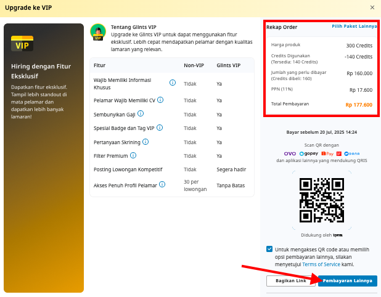The height and width of the screenshot is (297, 381).
Task: Click the -140 Credits value
Action: click(x=358, y=57)
